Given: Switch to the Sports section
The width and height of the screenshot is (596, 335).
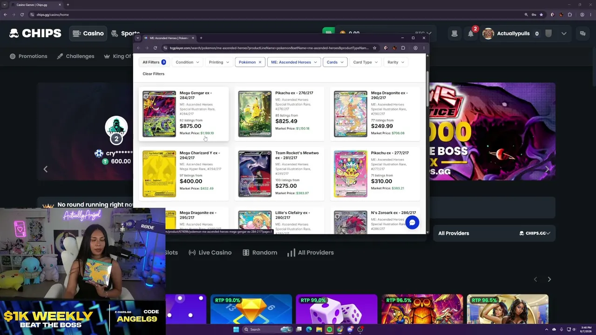Looking at the screenshot, I should point(126,33).
